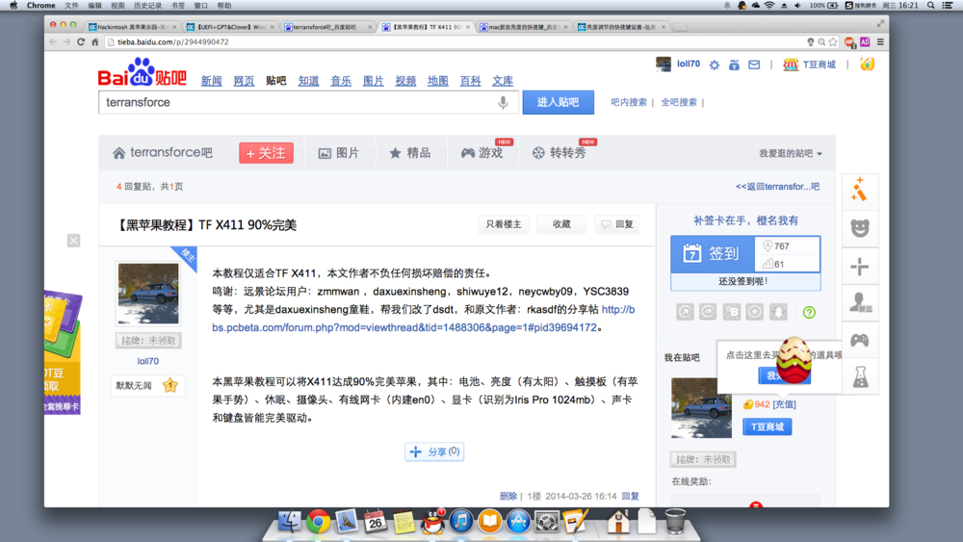Open Finder from the dock

(x=289, y=522)
